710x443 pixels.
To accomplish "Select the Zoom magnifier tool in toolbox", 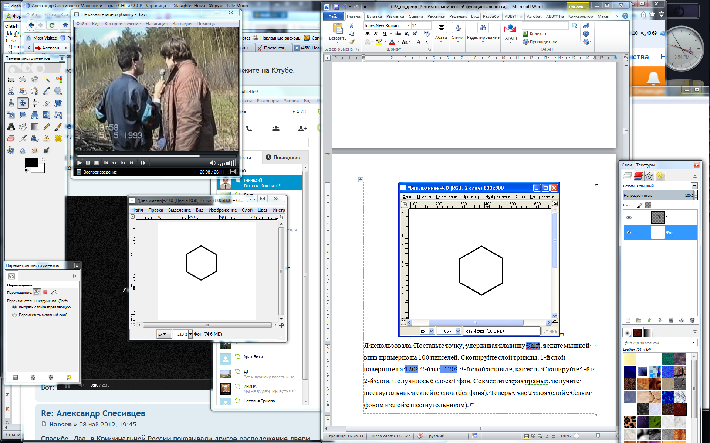I will [x=58, y=91].
